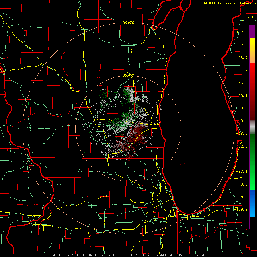This screenshot has height=257, width=257.
Task: Select the 14.5 legend value
Action: [243, 108]
